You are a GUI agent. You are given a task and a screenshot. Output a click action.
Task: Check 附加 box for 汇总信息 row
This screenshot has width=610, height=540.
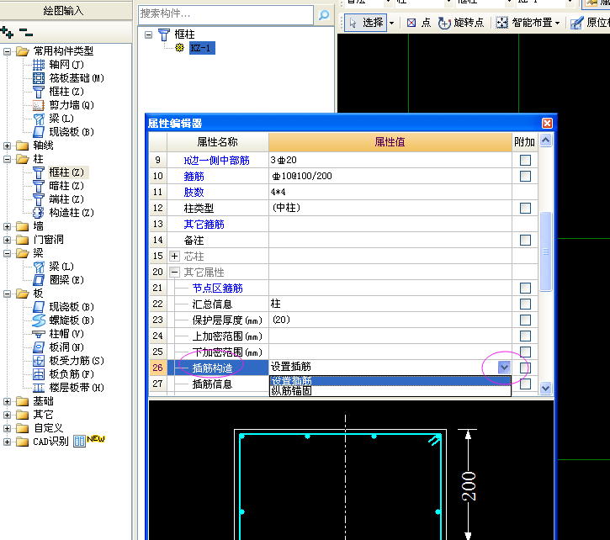525,304
